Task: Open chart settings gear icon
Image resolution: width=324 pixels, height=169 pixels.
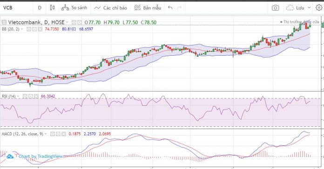Action: click(x=319, y=8)
